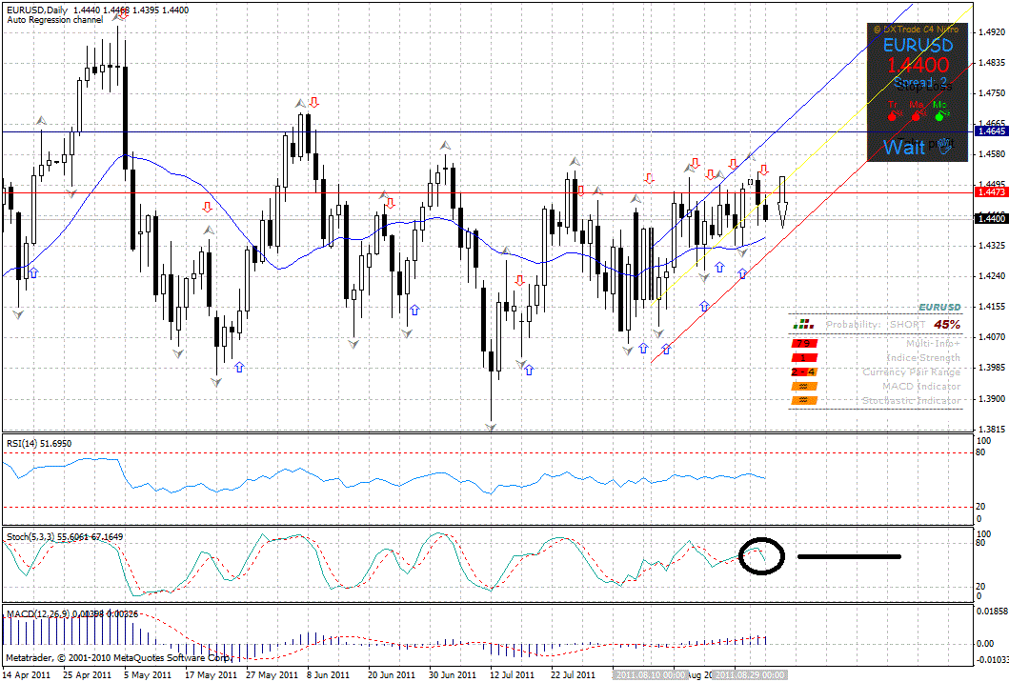Viewport: 1009px width, 682px height.
Task: Click the red 7.9 Multi-Info box
Action: (804, 344)
